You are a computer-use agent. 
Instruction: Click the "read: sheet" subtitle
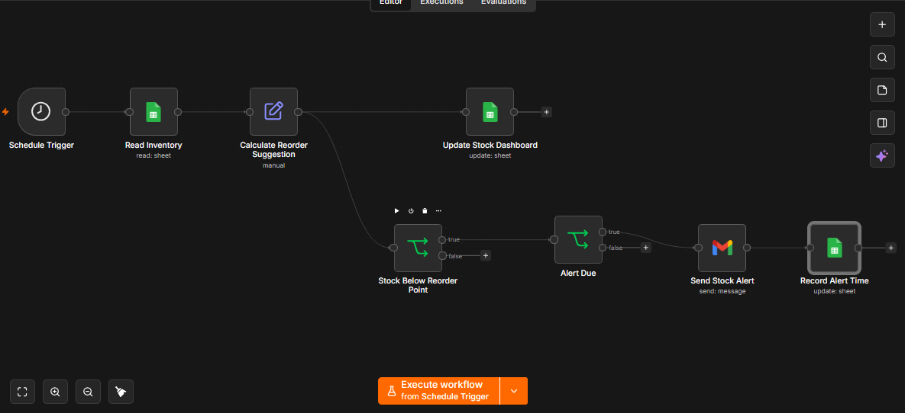[x=154, y=155]
